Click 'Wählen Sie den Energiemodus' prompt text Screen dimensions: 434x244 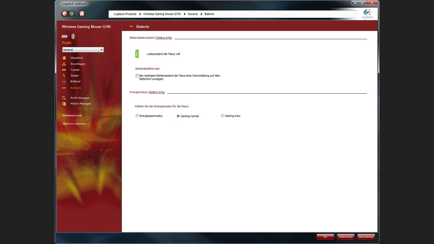162,106
